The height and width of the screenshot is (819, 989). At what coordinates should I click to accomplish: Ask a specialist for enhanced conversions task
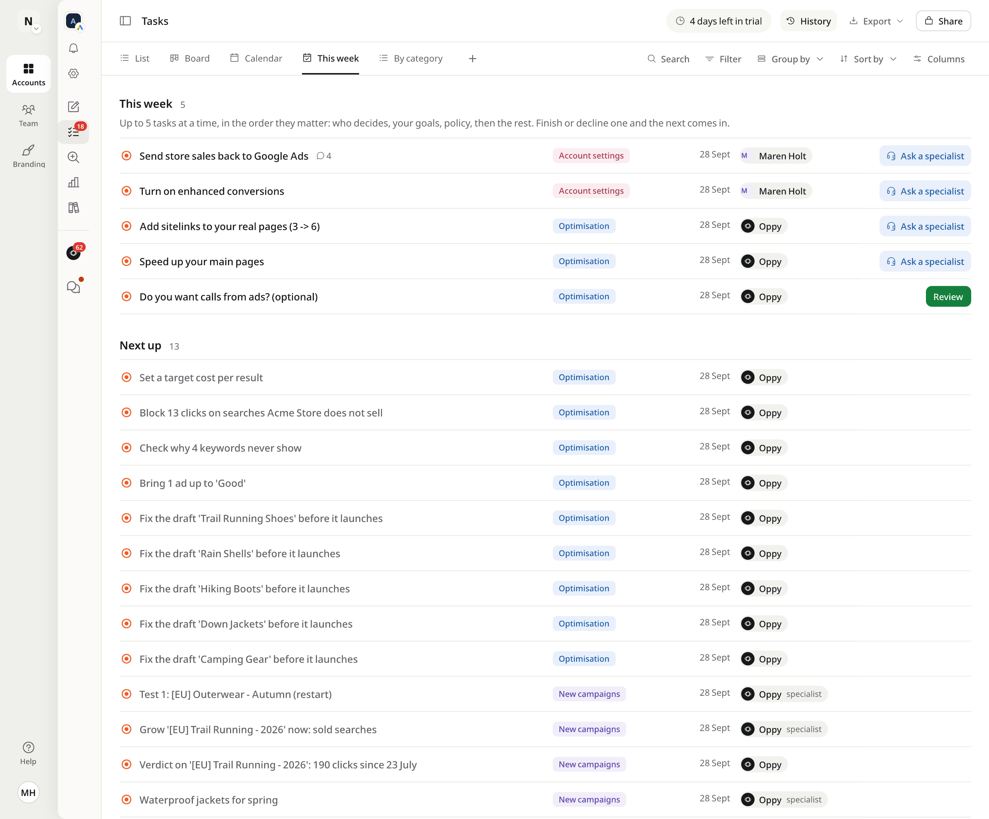pos(925,191)
